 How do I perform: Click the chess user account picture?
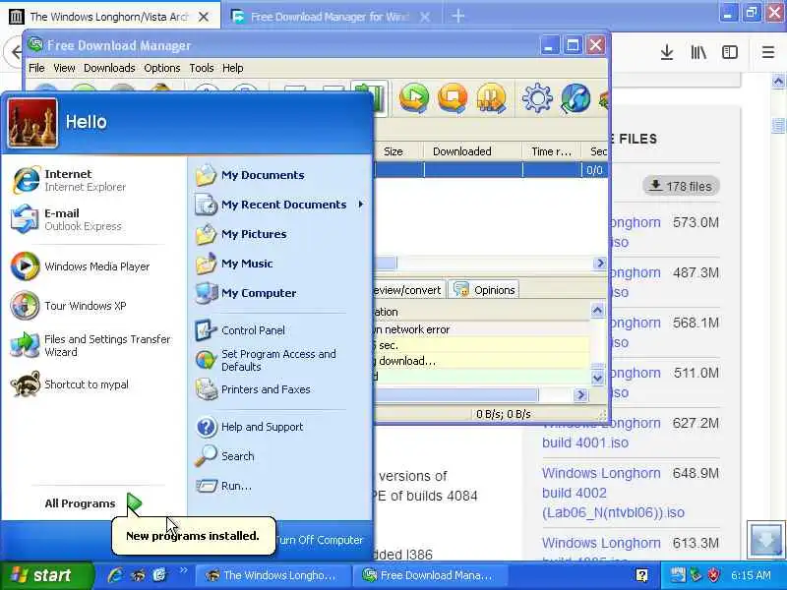click(x=32, y=123)
